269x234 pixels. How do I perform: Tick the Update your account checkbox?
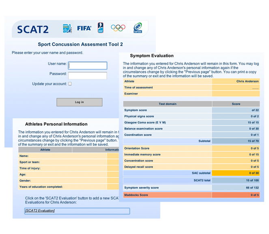(x=70, y=84)
